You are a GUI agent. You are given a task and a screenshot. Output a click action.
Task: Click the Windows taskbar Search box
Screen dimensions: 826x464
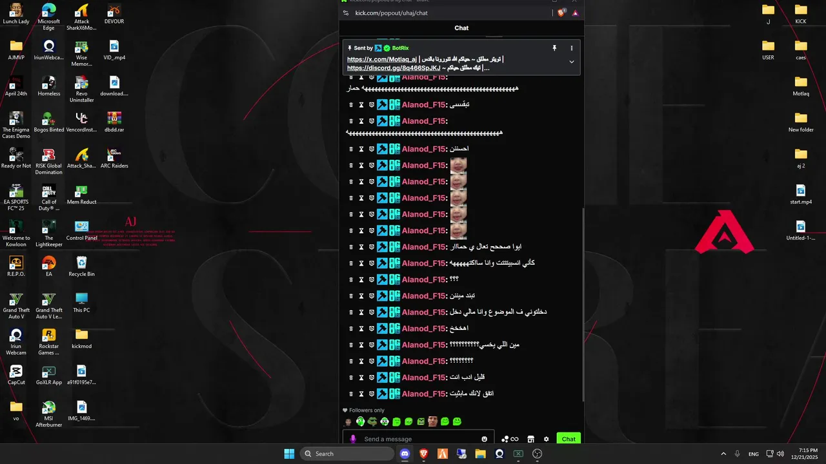[347, 454]
